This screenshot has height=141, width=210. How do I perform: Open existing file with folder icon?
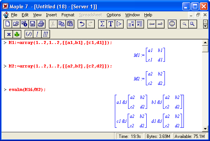tap(16, 24)
